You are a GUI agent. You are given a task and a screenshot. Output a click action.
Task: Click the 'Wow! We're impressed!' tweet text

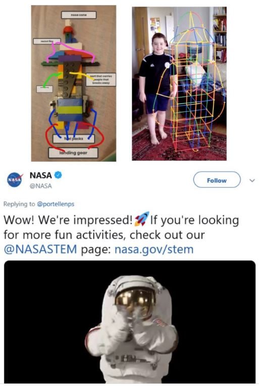click(x=68, y=220)
